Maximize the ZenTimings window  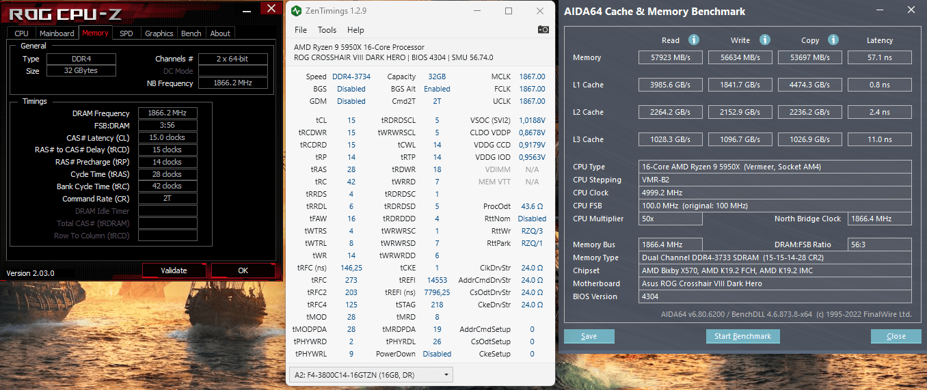[509, 11]
